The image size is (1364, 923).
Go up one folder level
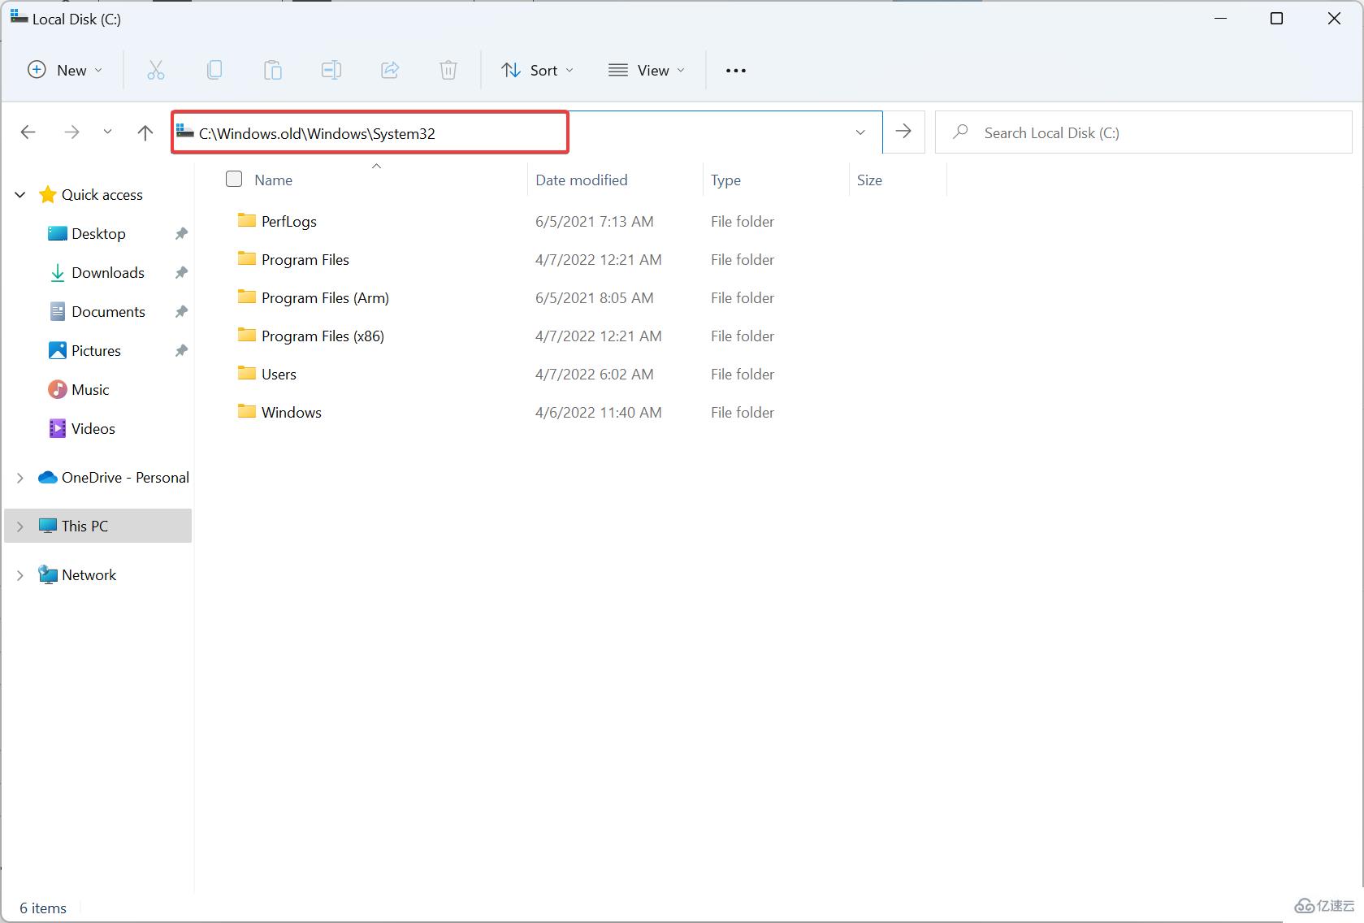145,132
